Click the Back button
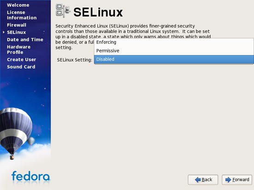This screenshot has height=190, width=254. pyautogui.click(x=203, y=180)
